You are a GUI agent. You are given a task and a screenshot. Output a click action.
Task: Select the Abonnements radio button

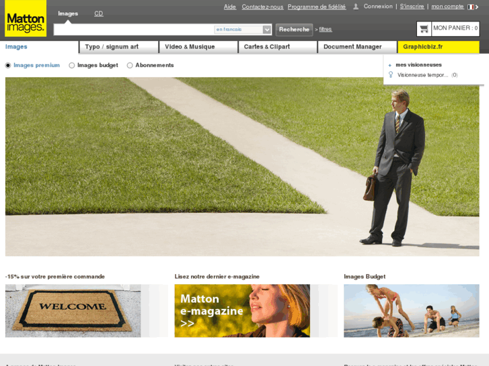coord(130,65)
